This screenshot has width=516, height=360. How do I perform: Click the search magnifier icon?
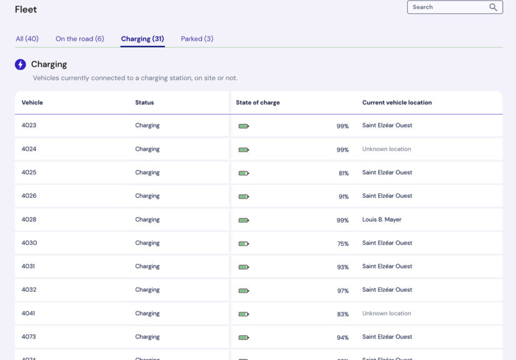(x=493, y=8)
